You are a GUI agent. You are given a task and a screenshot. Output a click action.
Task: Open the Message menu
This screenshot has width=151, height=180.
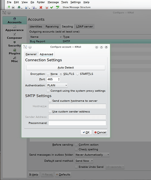[x=53, y=2]
